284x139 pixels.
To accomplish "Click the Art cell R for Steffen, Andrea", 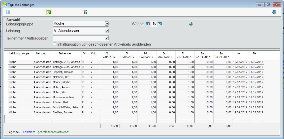I will (85, 112).
